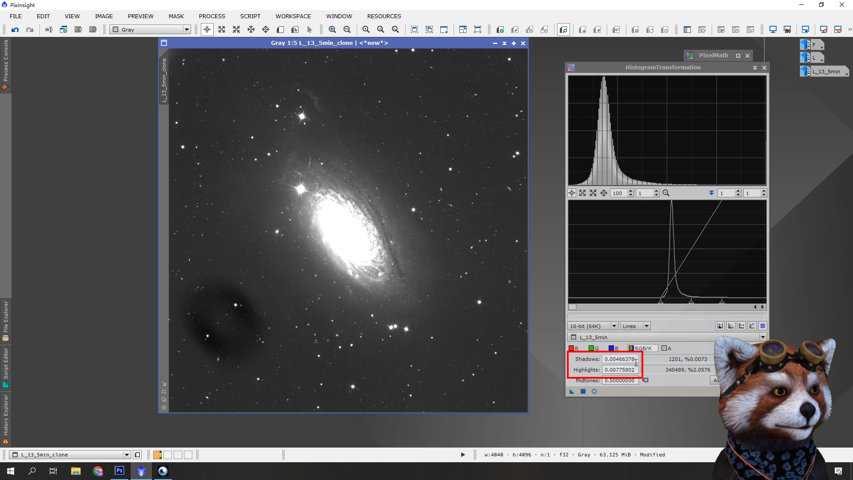
Task: Click the highlighted preview magnifier toolbar icon
Action: point(563,30)
